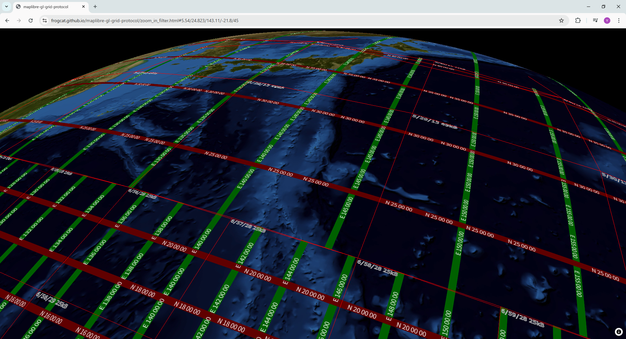Screen dimensions: 626x339
Task: Click the longitude label "E 146 00 00"
Action: [340, 288]
